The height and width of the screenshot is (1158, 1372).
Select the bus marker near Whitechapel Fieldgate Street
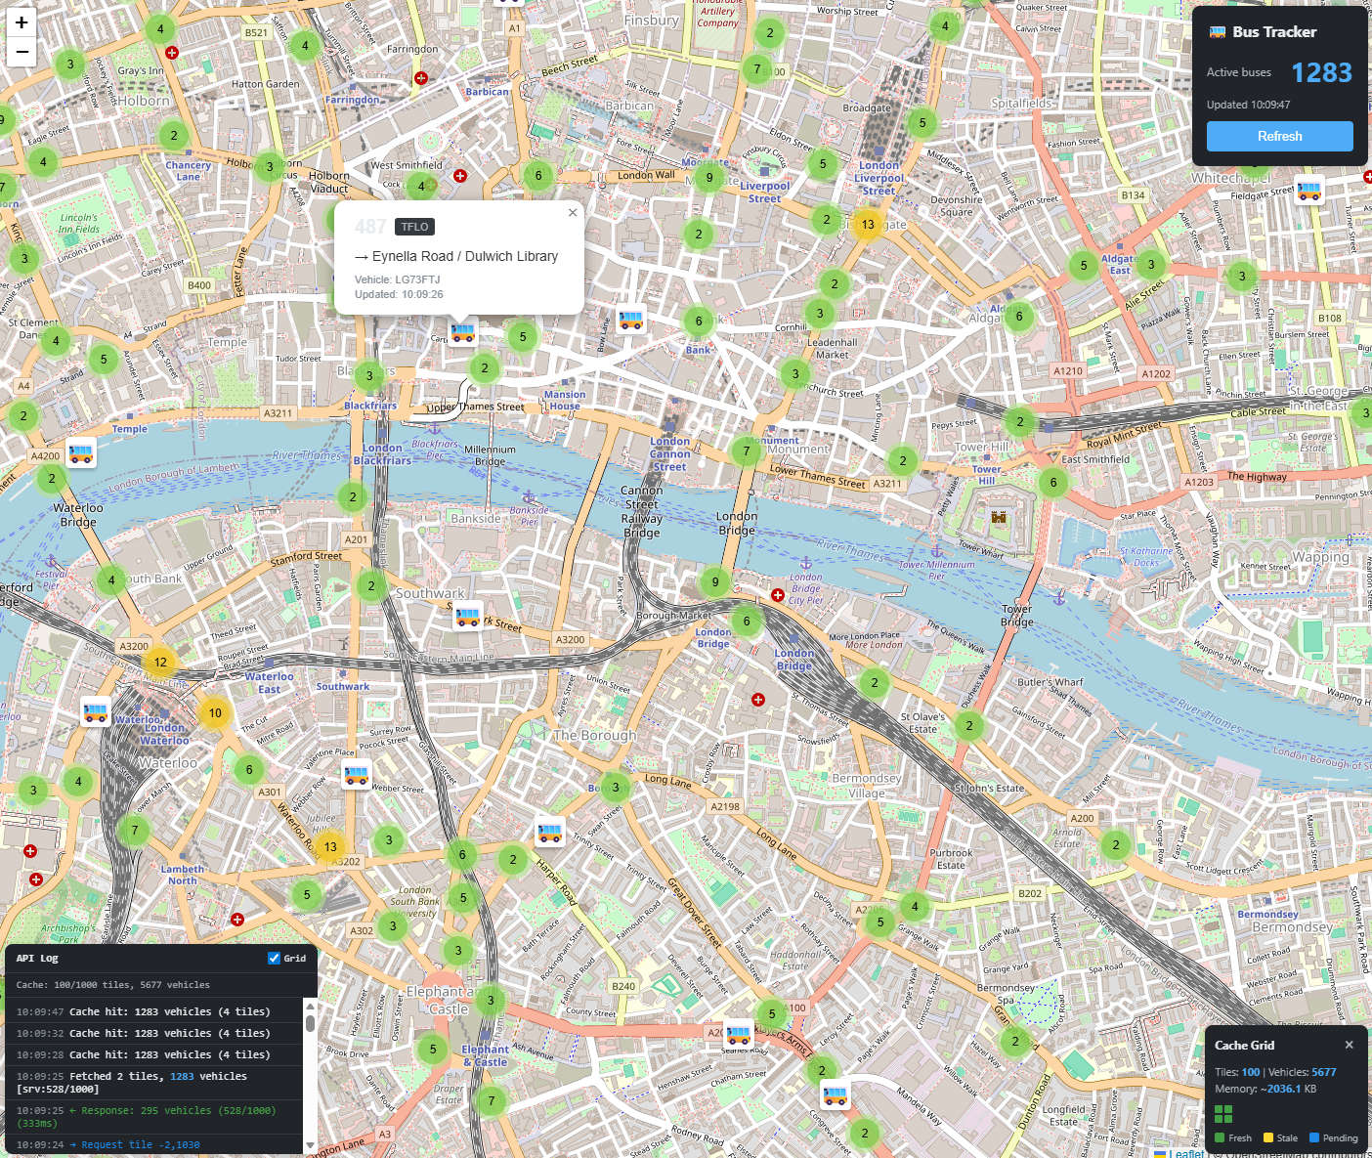pos(1308,192)
